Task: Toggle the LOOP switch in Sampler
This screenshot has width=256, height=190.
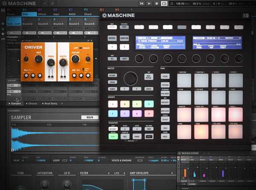Action: click(x=65, y=161)
